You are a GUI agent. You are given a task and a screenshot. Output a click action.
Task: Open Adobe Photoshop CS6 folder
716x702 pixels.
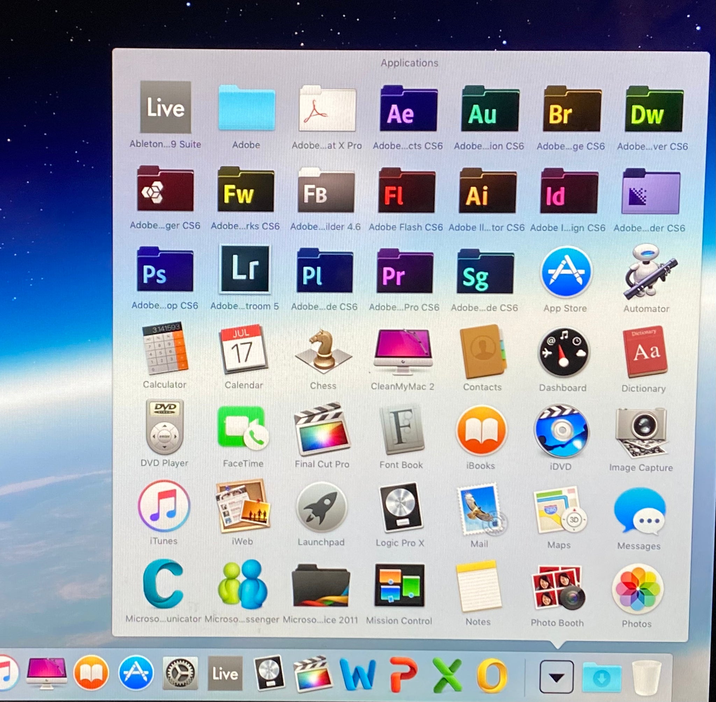[165, 269]
